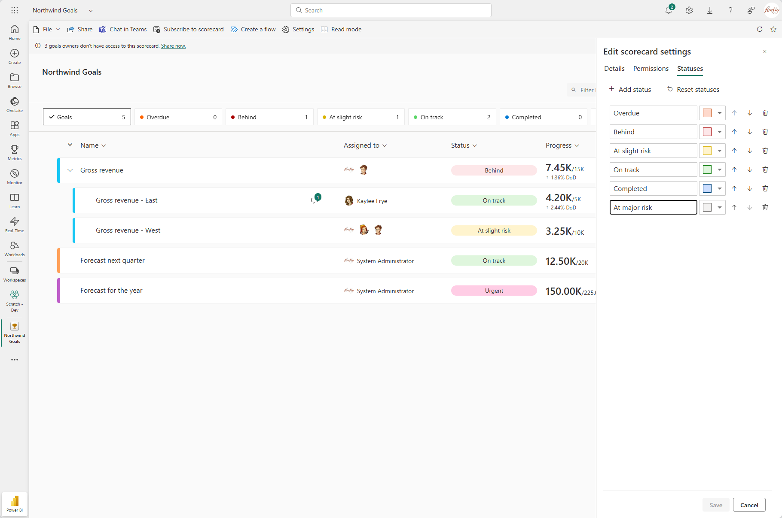Viewport: 782px width, 518px height.
Task: Pick At slight risk color swatch
Action: click(707, 151)
